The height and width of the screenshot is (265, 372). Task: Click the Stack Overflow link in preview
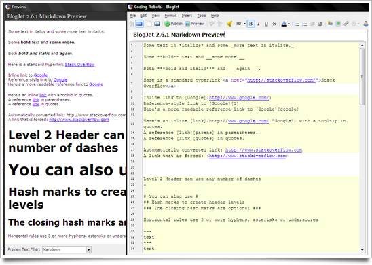click(x=79, y=65)
